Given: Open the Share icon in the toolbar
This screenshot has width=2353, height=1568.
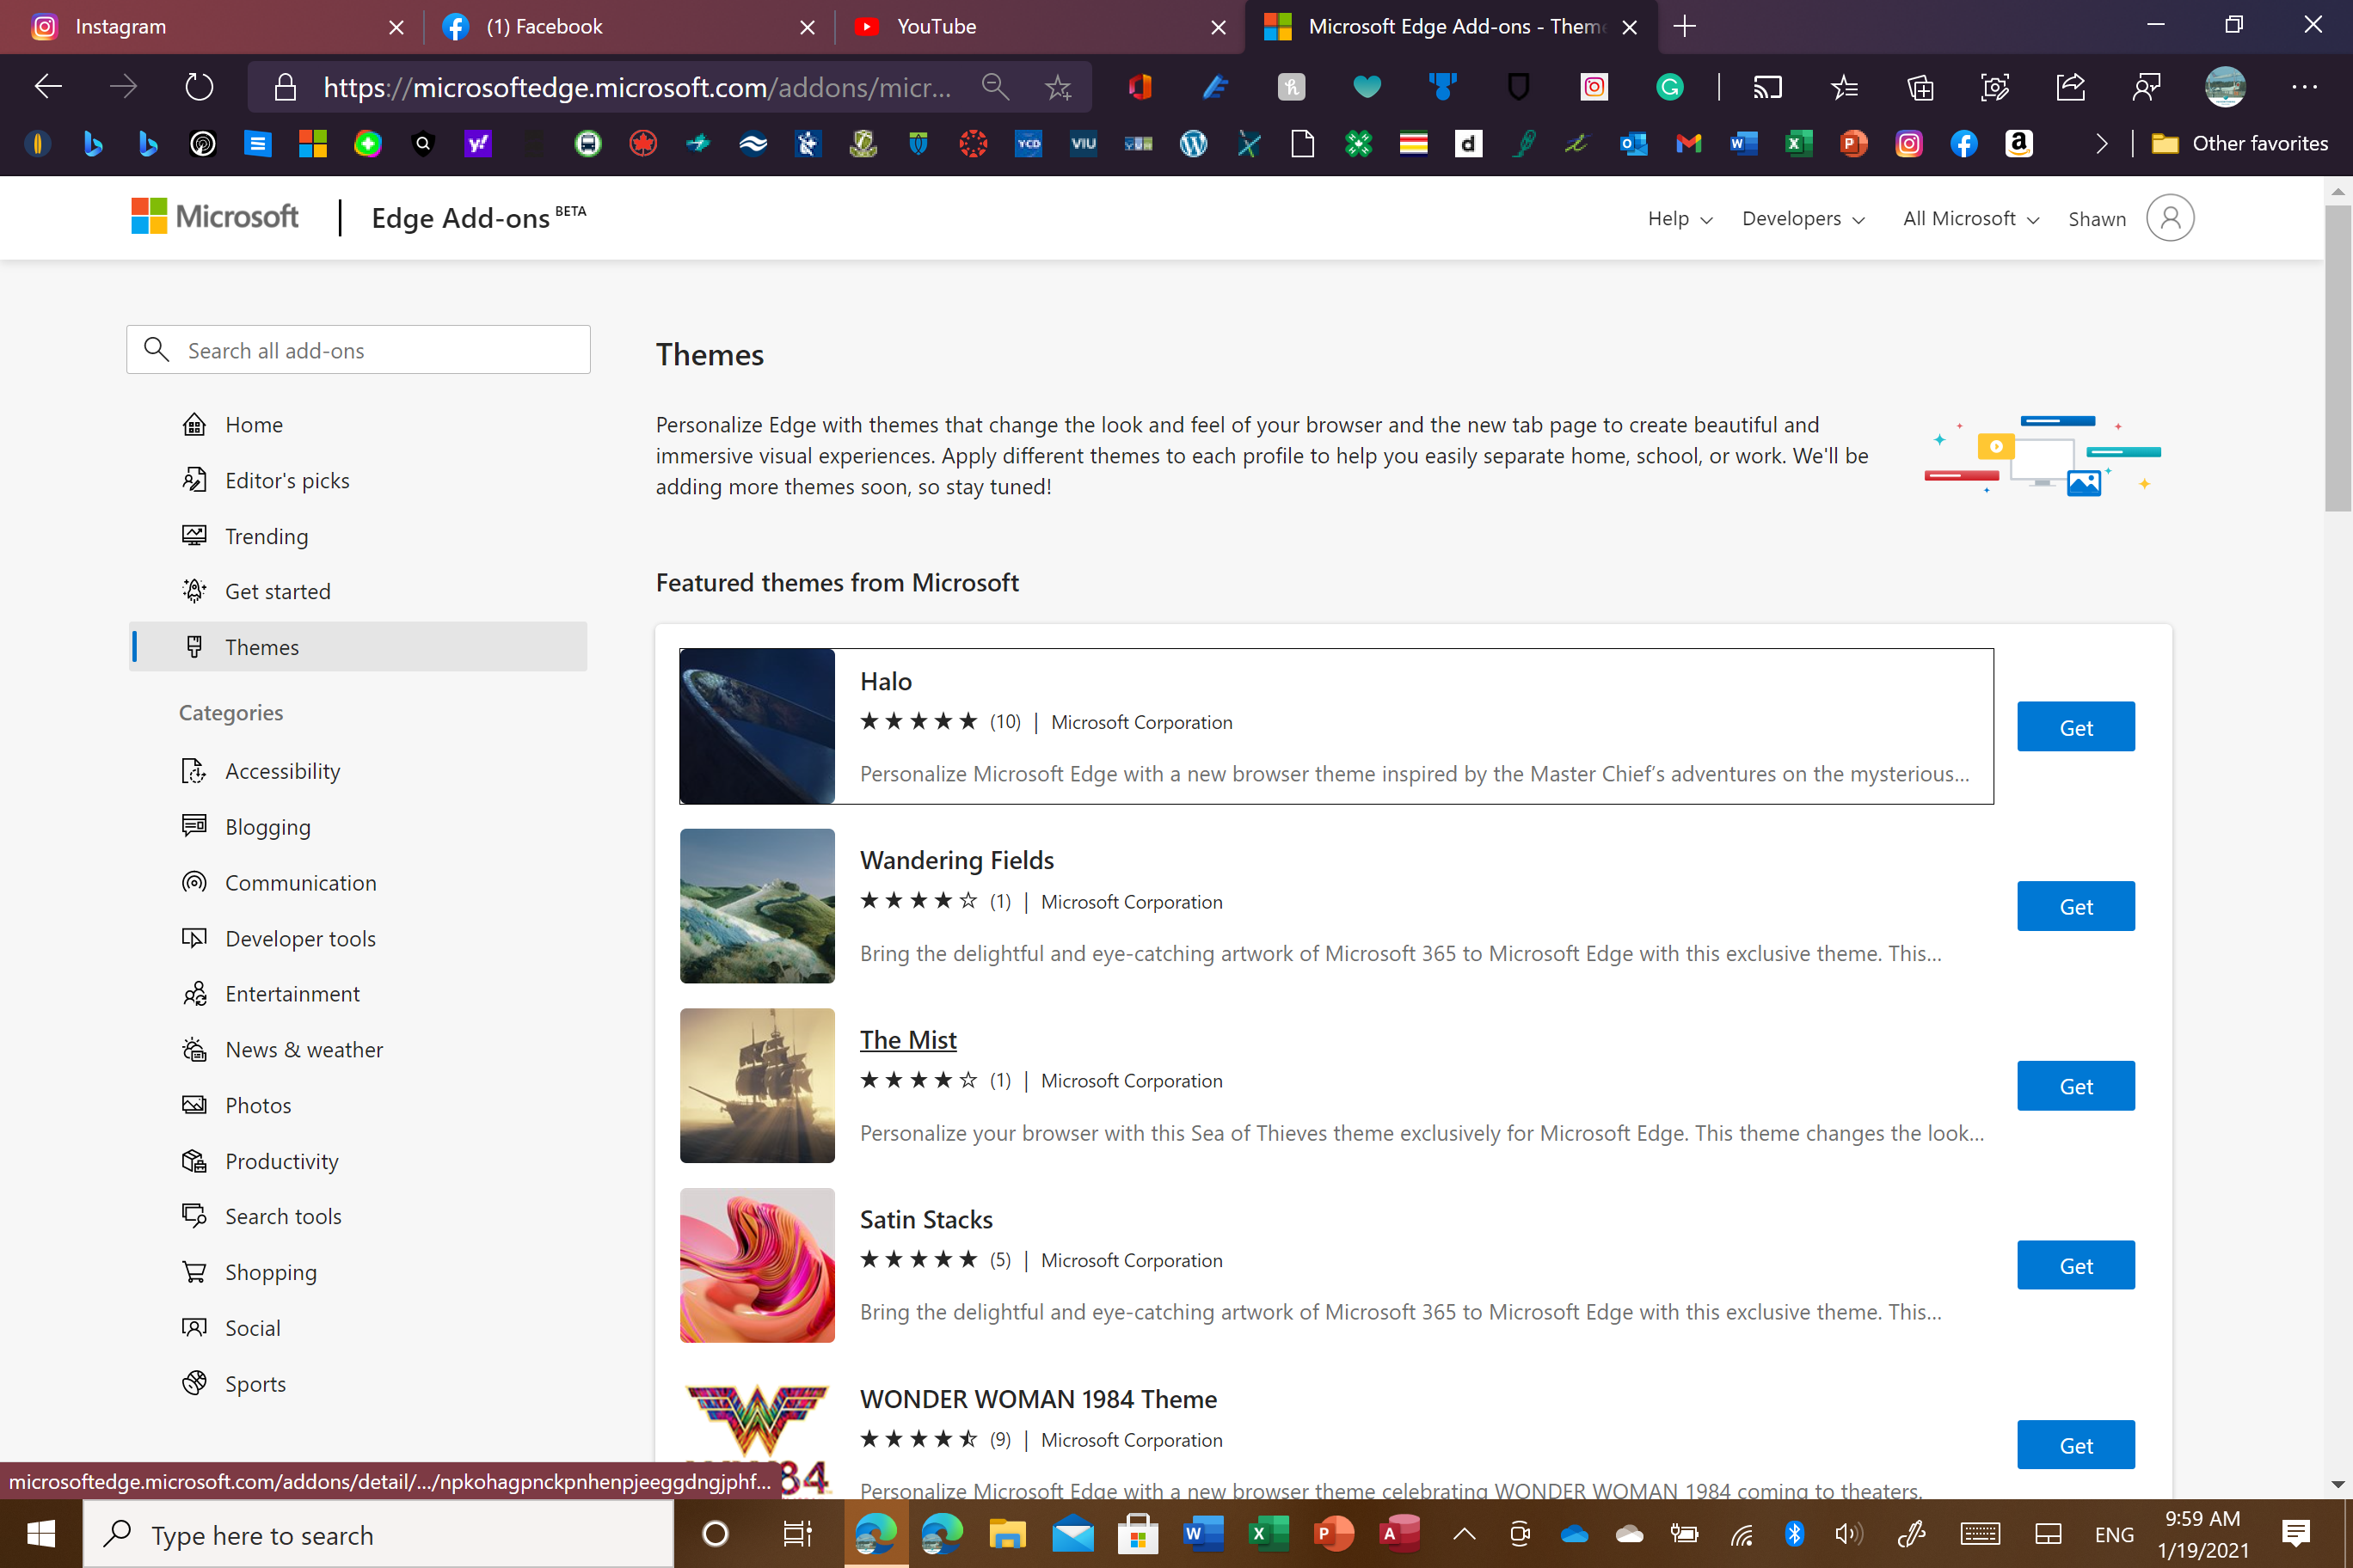Looking at the screenshot, I should 2070,87.
